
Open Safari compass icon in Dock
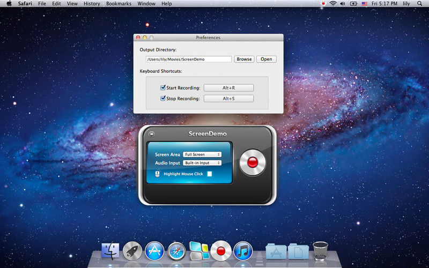pos(177,251)
